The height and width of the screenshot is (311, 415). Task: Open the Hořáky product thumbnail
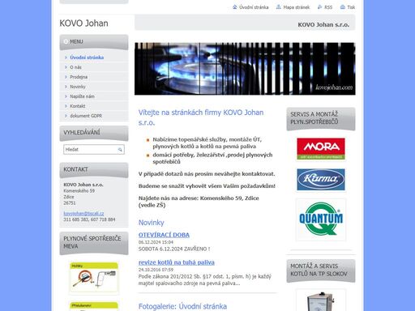94,278
